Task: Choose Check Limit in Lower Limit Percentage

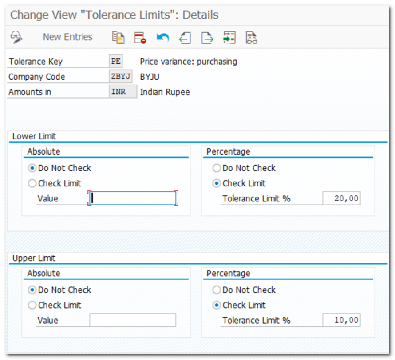Action: (217, 183)
